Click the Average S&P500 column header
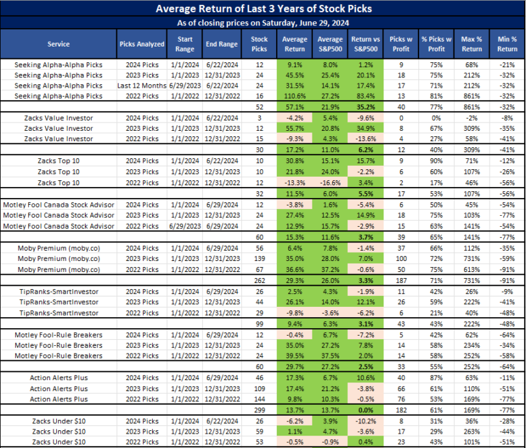Screen dimensions: 526x448 click(331, 44)
